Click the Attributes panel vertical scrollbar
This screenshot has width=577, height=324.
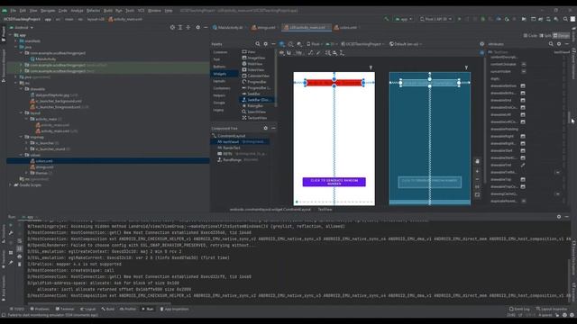[x=569, y=118]
